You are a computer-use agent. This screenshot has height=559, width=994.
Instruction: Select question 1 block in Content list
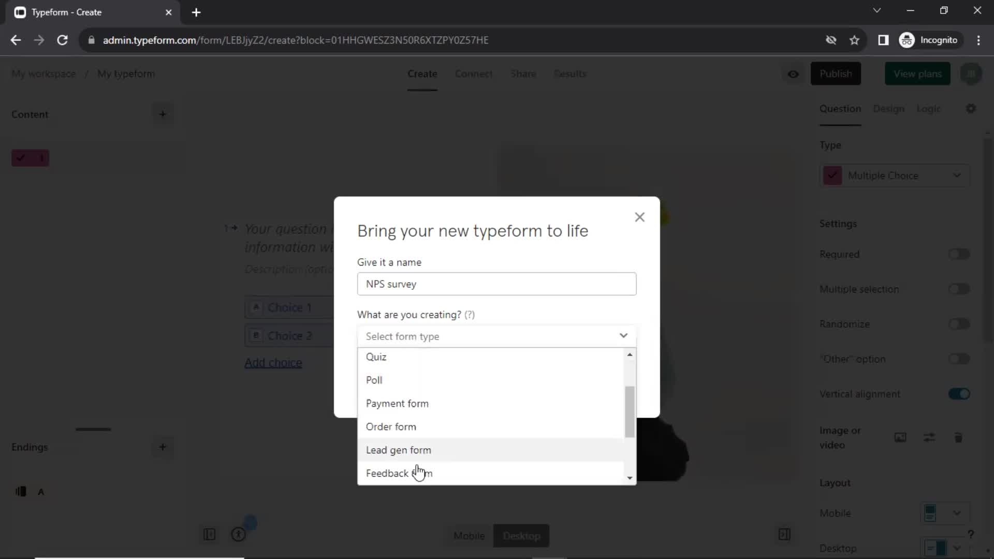tap(31, 158)
